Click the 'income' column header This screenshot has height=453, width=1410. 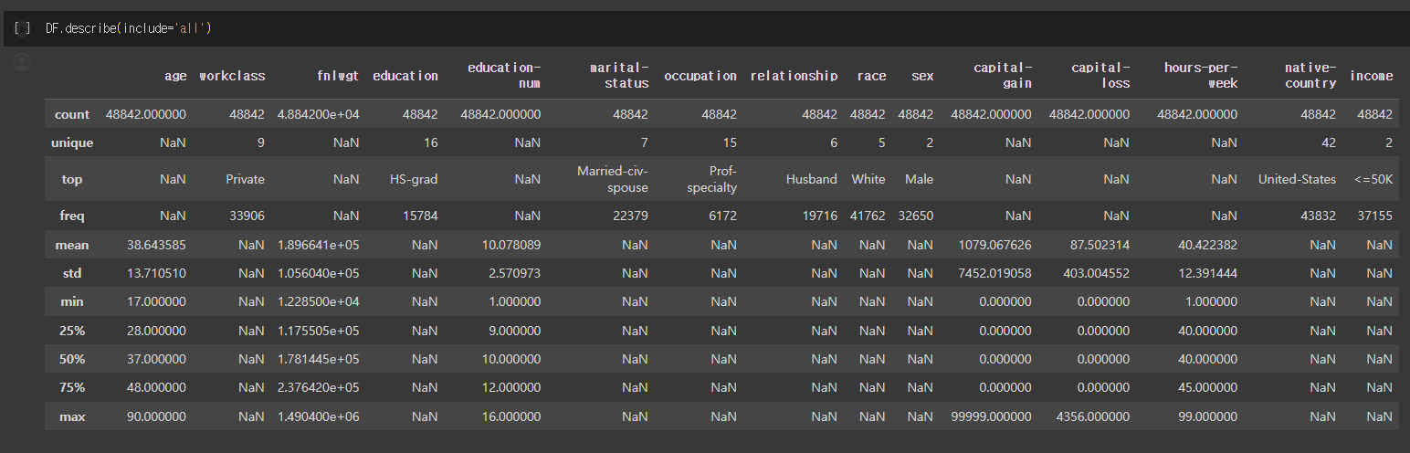click(1372, 76)
